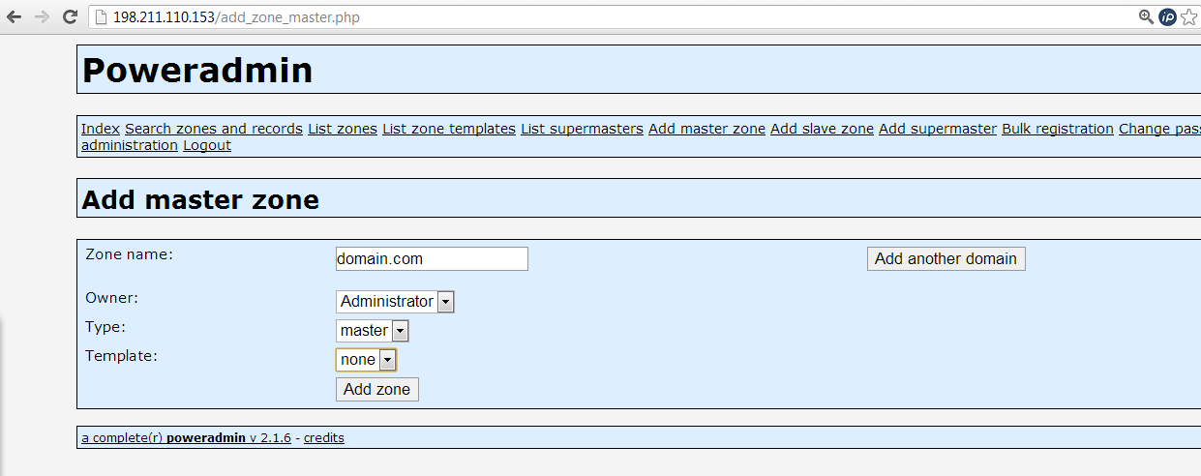Open the Index menu link
This screenshot has width=1201, height=476.
pos(101,129)
